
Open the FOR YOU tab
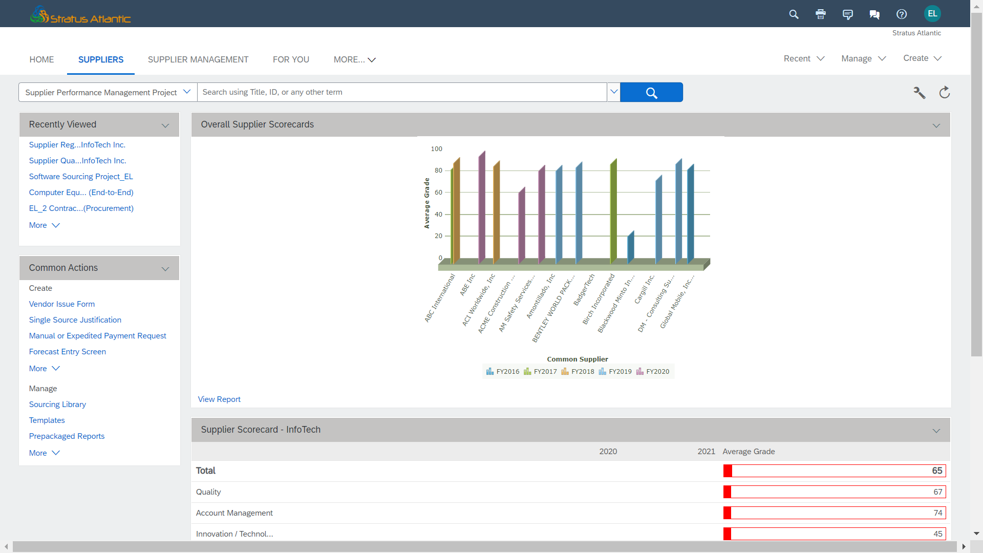(291, 59)
